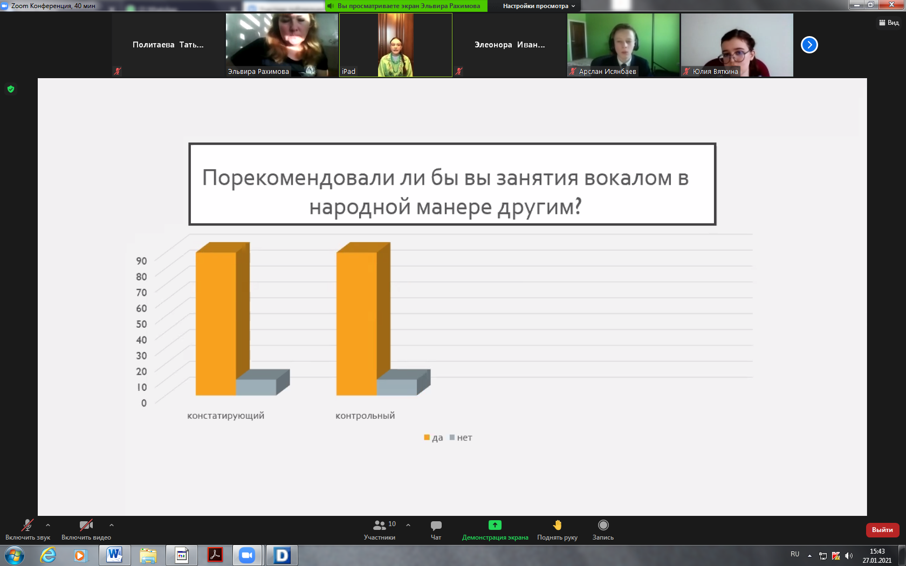Turn on the camera video
This screenshot has width=906, height=566.
(86, 526)
